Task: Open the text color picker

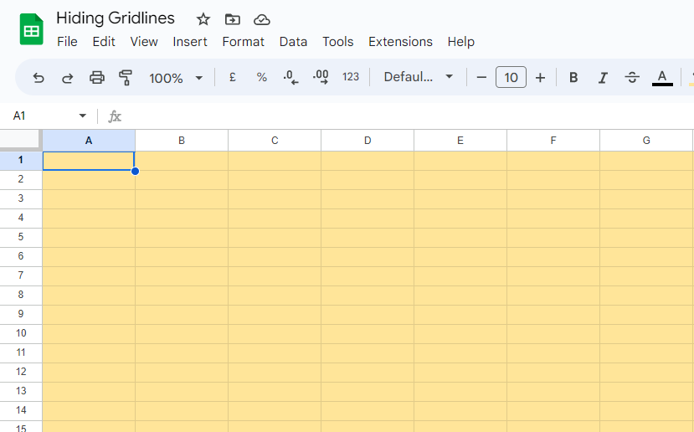Action: point(662,78)
